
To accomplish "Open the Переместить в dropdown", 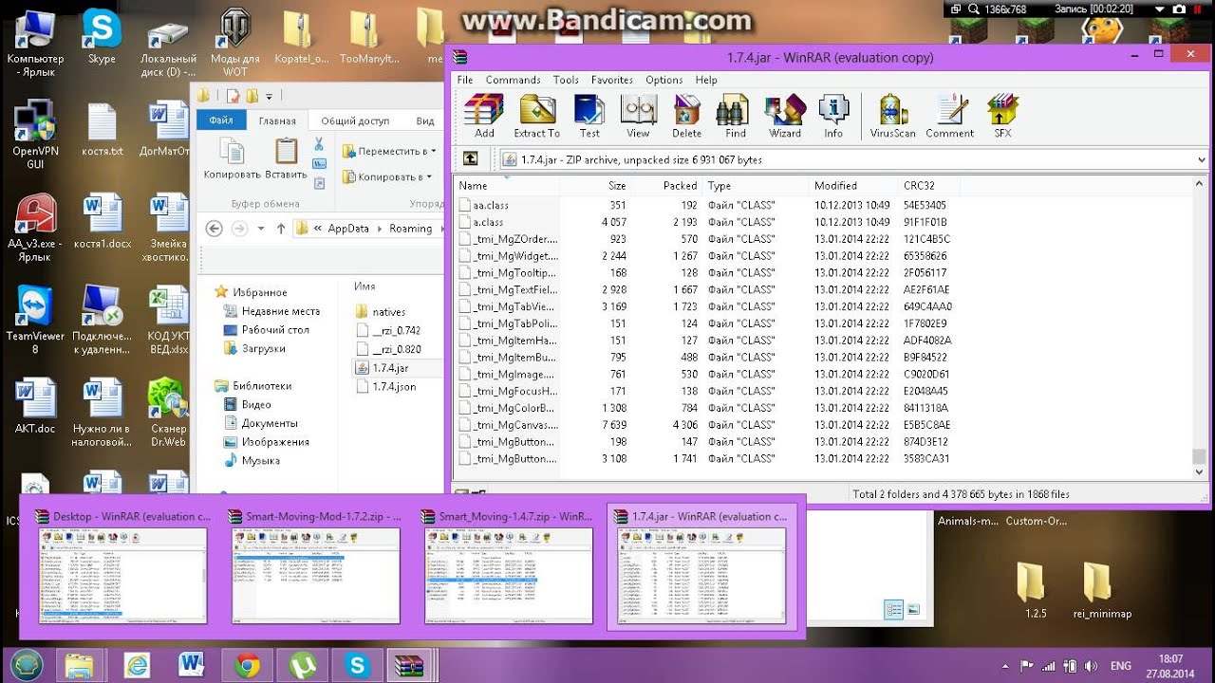I will click(389, 151).
